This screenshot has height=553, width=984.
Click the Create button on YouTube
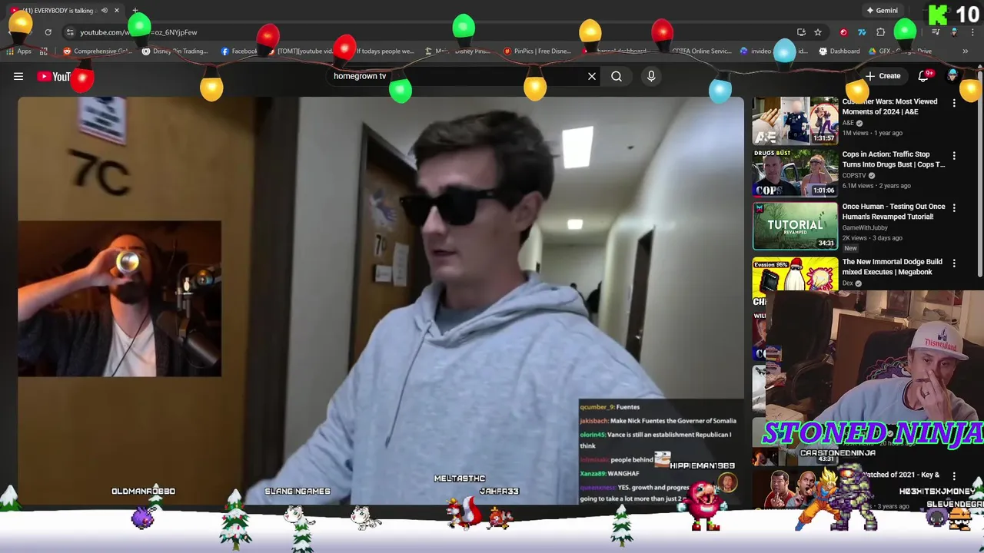click(x=883, y=76)
